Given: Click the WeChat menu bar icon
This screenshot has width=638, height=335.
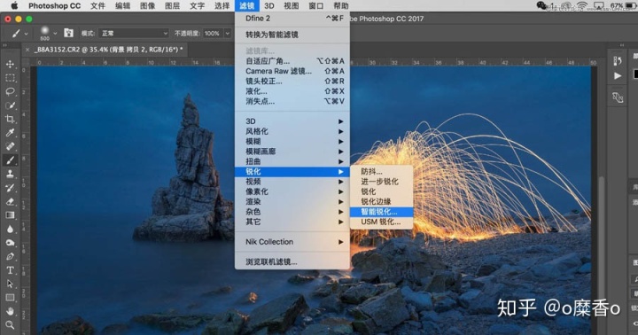Looking at the screenshot, I should (x=541, y=5).
